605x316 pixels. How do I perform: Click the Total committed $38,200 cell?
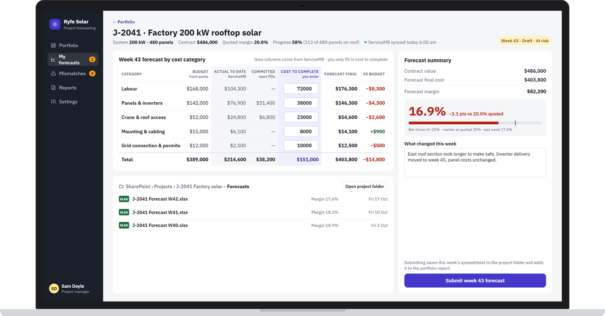click(x=266, y=159)
